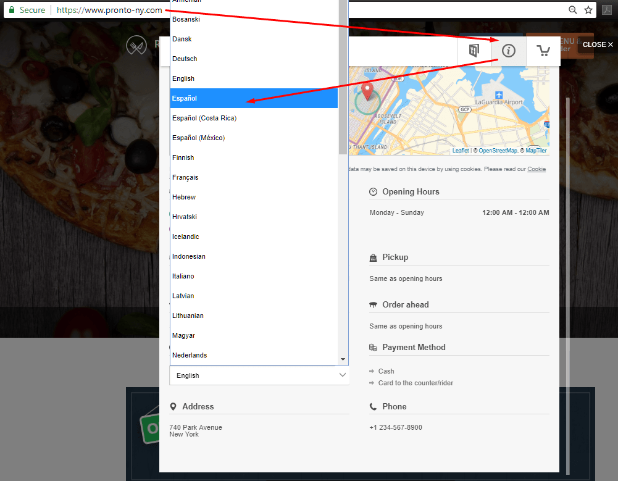Click the bookmark star icon
The height and width of the screenshot is (481, 618).
(588, 9)
